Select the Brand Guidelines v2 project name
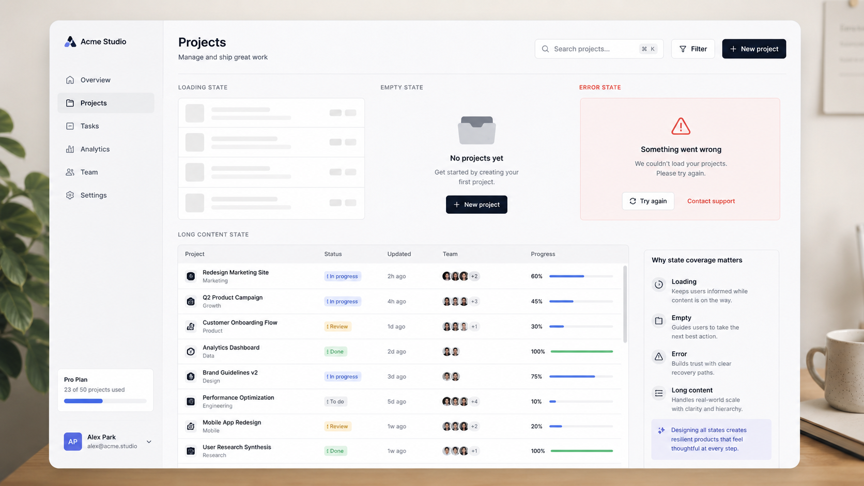This screenshot has height=486, width=864. [x=230, y=372]
